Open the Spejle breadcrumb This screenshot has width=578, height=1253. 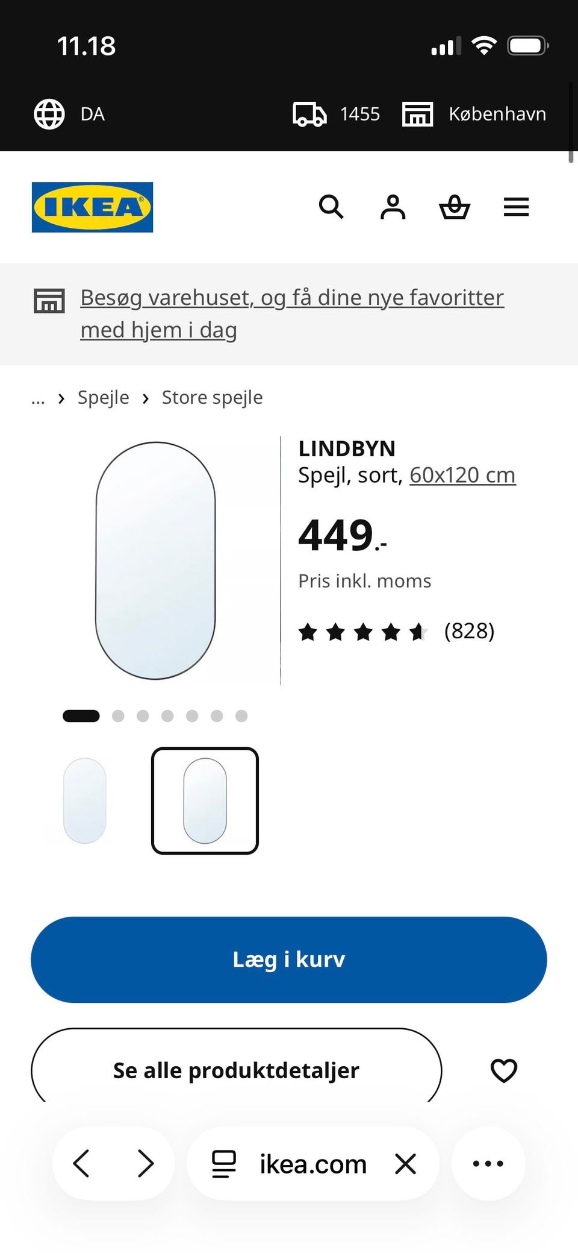104,398
